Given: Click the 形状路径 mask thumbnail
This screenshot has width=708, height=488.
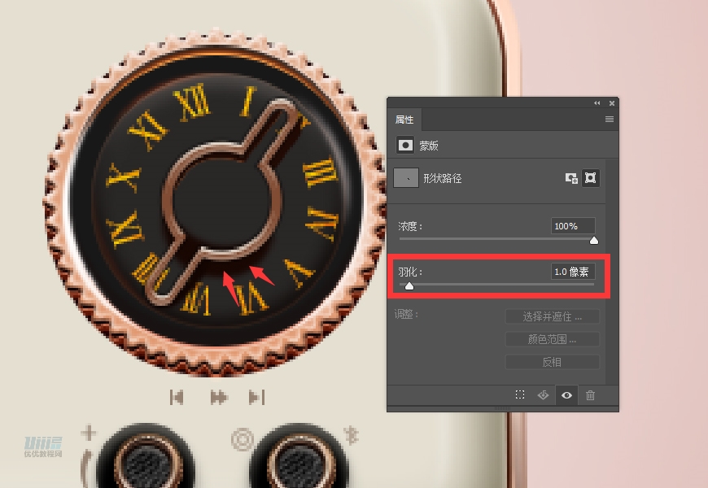Looking at the screenshot, I should [x=406, y=178].
